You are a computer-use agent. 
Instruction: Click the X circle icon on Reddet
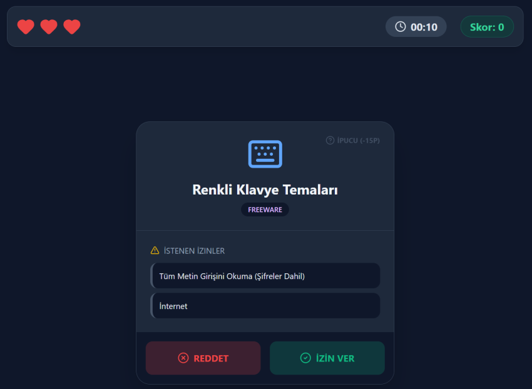pos(183,358)
